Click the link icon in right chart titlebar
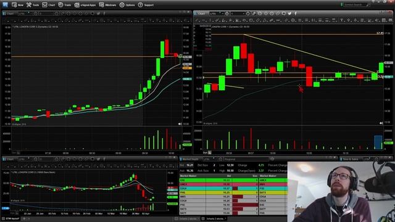Image resolution: width=395 pixels, height=222 pixels. 278,14
